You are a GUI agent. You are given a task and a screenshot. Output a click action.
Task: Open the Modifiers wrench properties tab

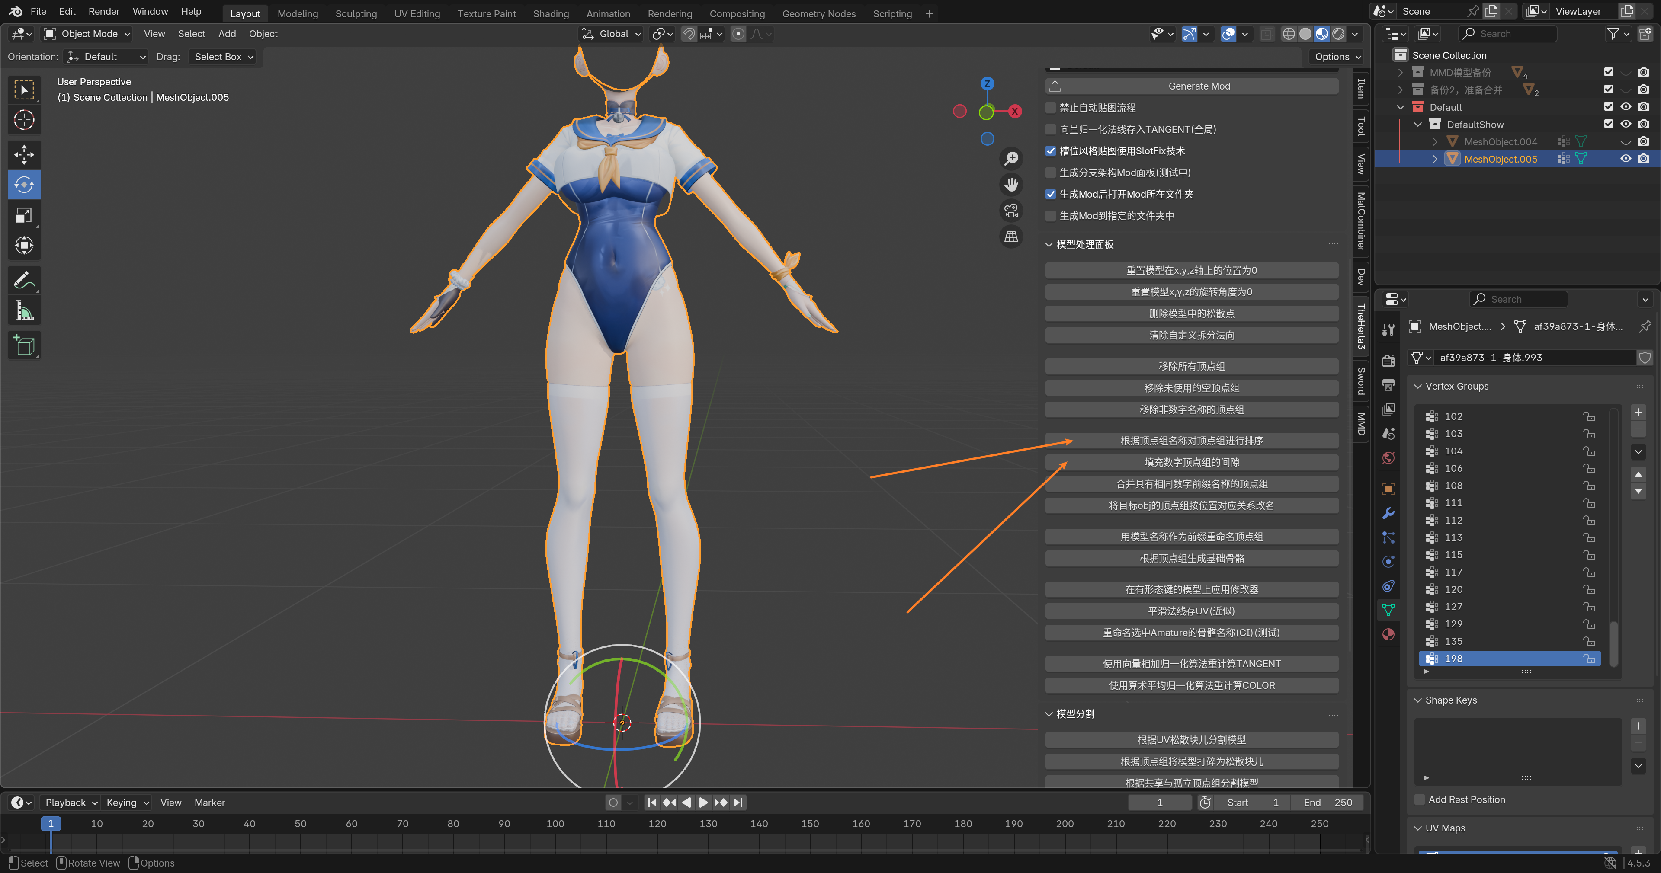pyautogui.click(x=1388, y=513)
